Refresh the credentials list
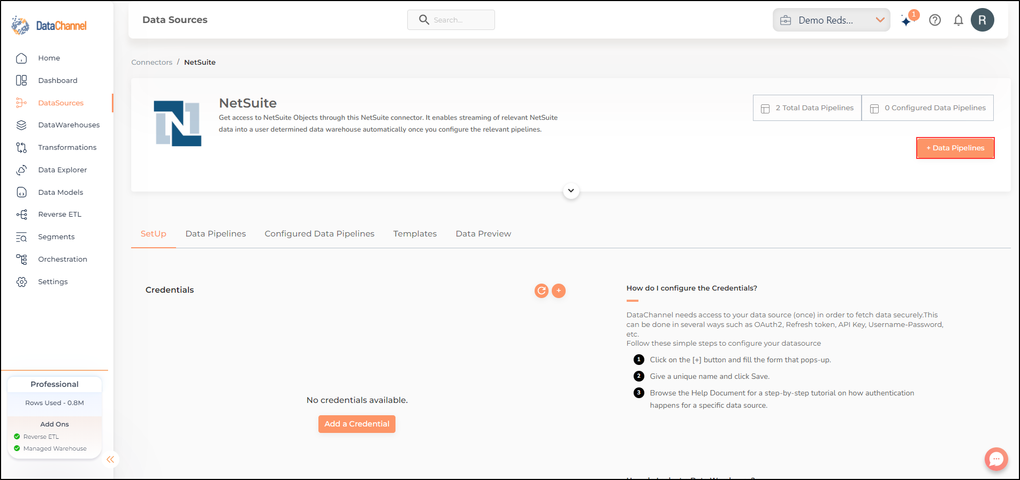Image resolution: width=1020 pixels, height=480 pixels. pos(542,291)
